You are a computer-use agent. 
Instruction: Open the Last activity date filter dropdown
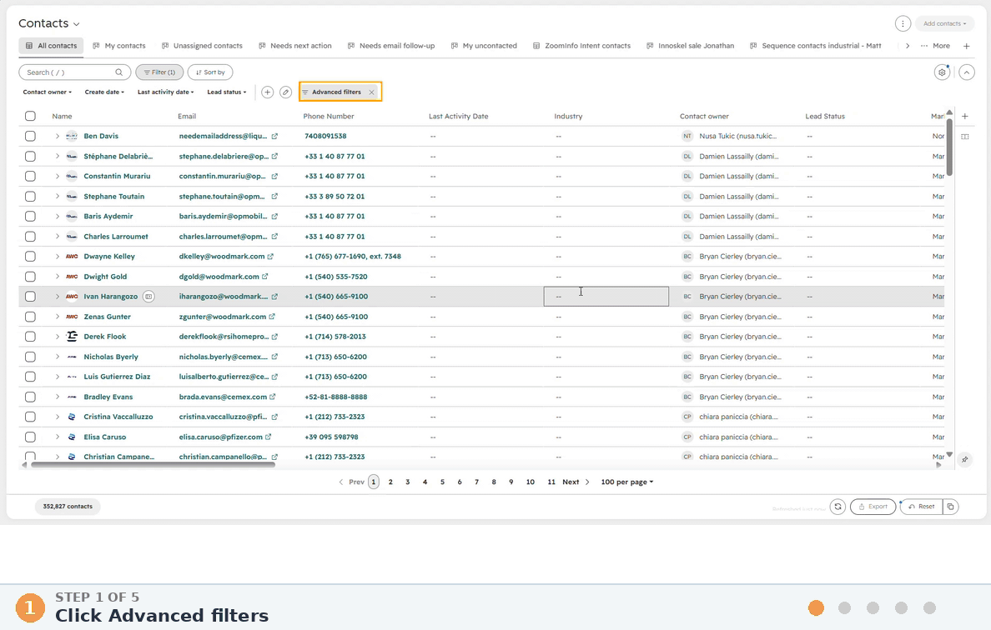pyautogui.click(x=166, y=92)
